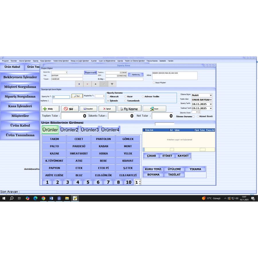This screenshot has height=258, width=258.
Task: Click the Kaydet floppy-disk save button
Action: (x=88, y=109)
